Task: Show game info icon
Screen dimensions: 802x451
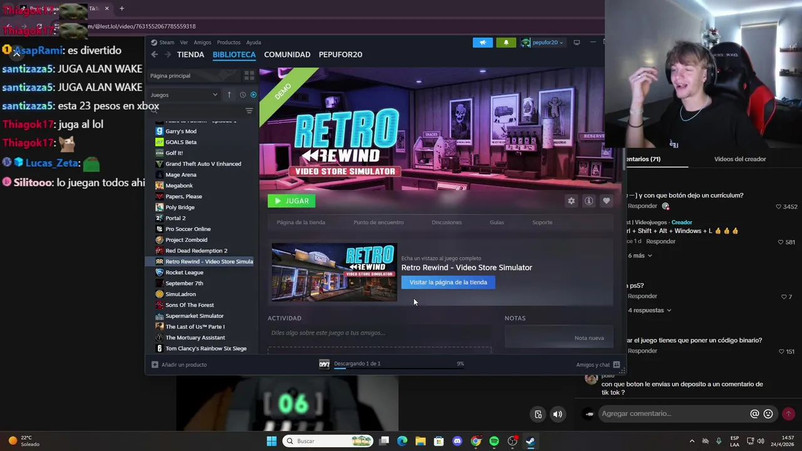Action: (x=588, y=201)
